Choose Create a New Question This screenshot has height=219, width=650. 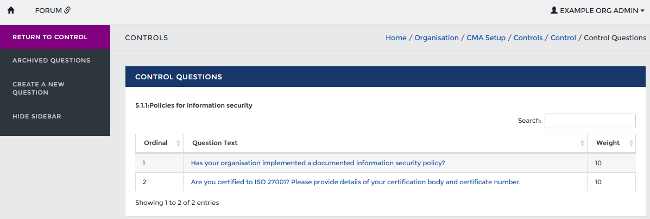[x=38, y=88]
